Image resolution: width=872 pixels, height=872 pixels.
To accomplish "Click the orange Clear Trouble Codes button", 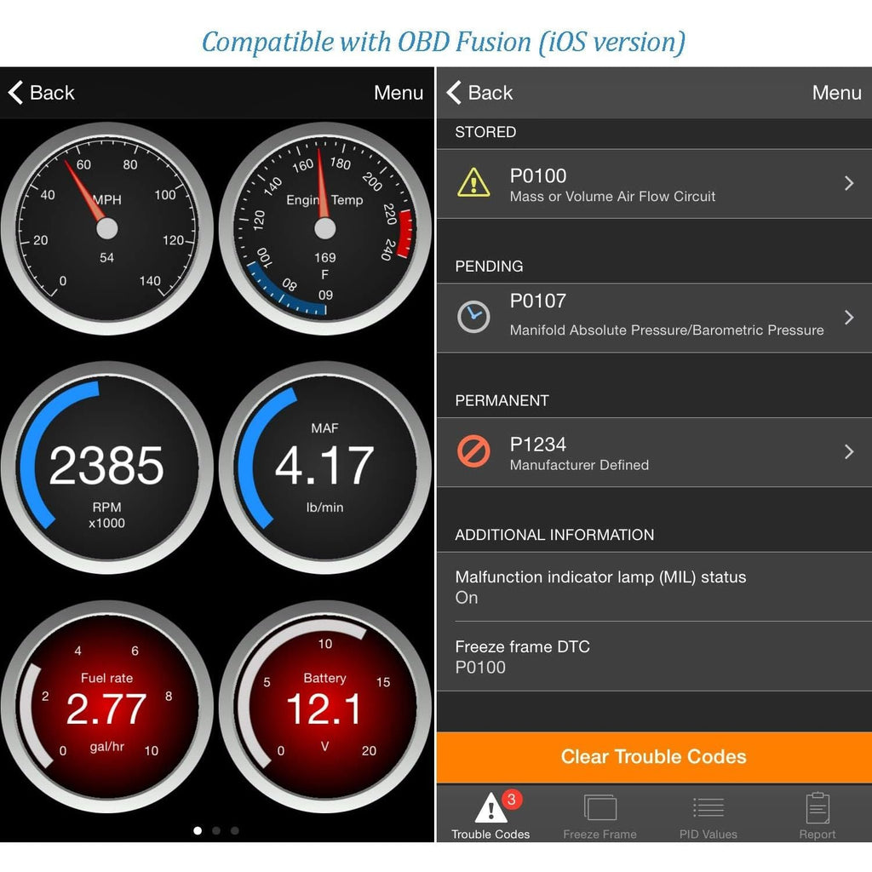I will pos(654,757).
